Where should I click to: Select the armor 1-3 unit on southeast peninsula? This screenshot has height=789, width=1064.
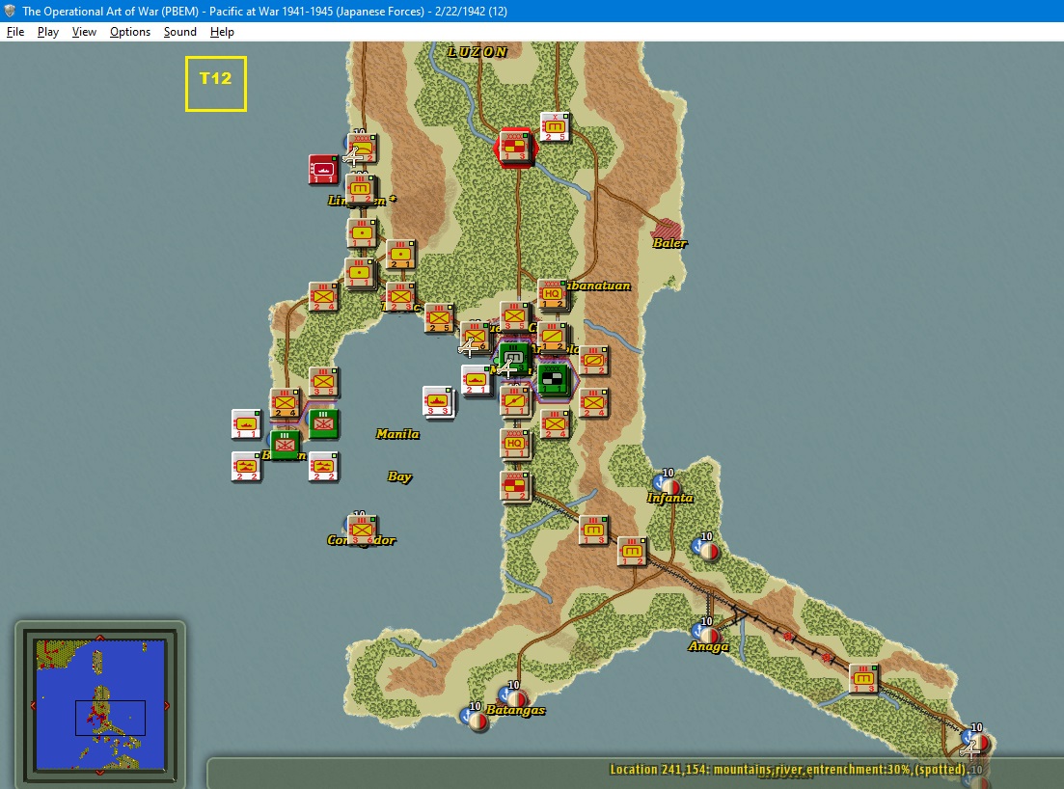[x=863, y=678]
